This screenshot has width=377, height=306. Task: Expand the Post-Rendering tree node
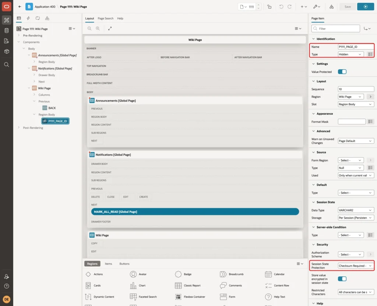pos(18,128)
